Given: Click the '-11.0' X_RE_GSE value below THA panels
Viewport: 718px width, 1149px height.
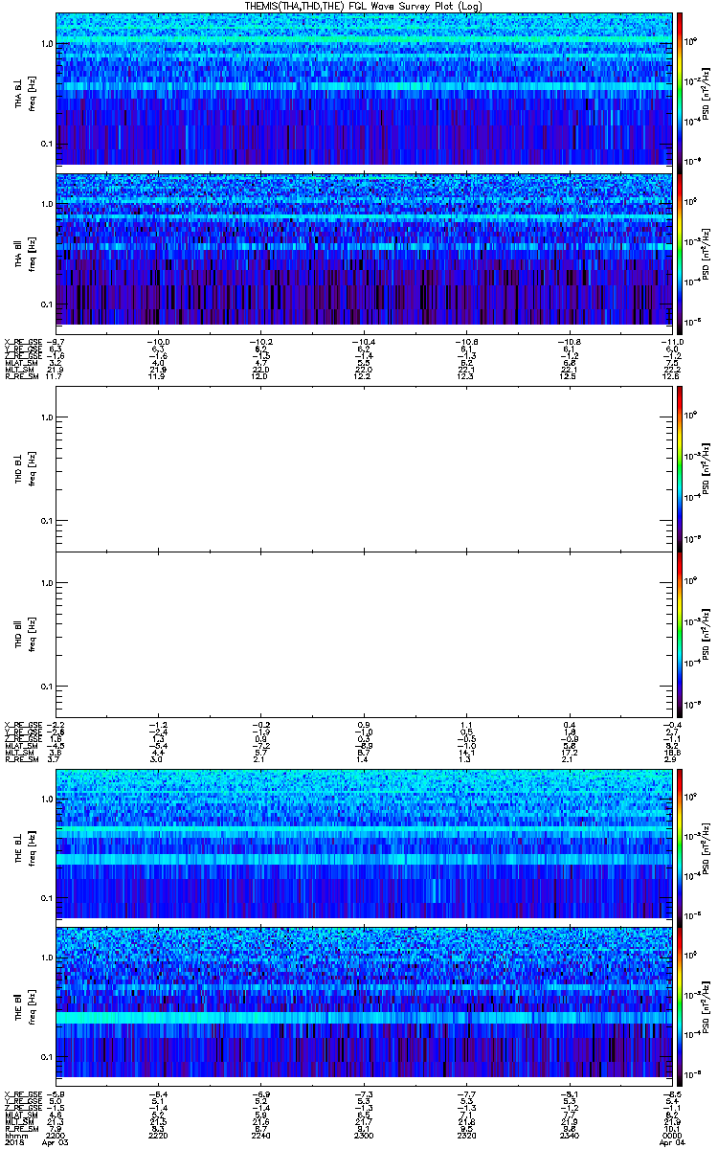Looking at the screenshot, I should point(671,341).
